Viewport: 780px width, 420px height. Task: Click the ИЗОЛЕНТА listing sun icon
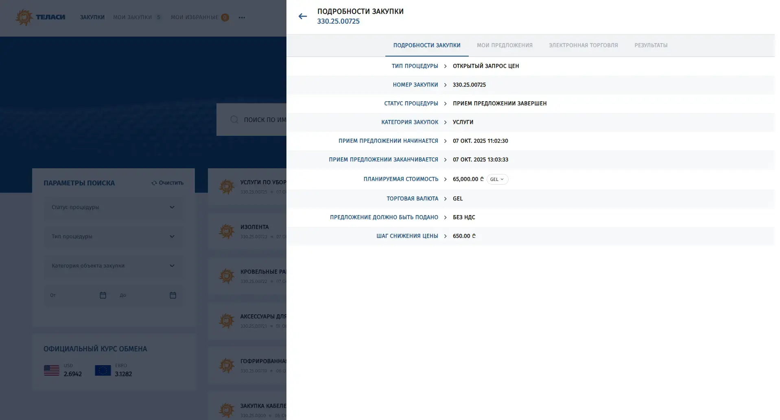(x=227, y=231)
